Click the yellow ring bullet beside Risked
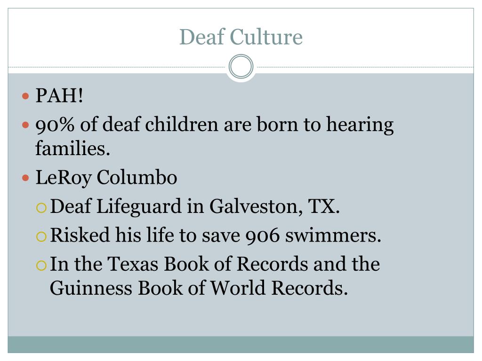482x361 pixels. (41, 237)
